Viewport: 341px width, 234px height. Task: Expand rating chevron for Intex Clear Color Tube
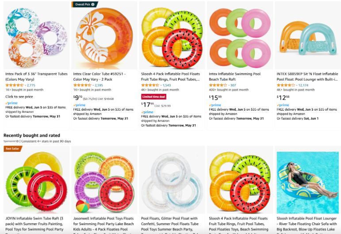click(93, 85)
